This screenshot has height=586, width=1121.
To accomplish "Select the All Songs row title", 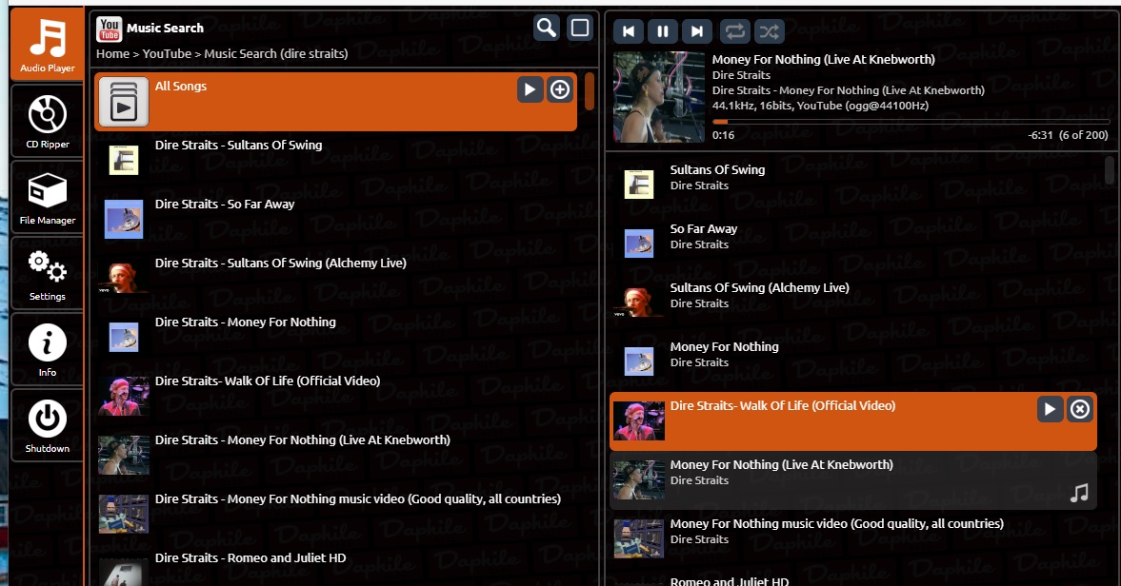I will point(181,87).
